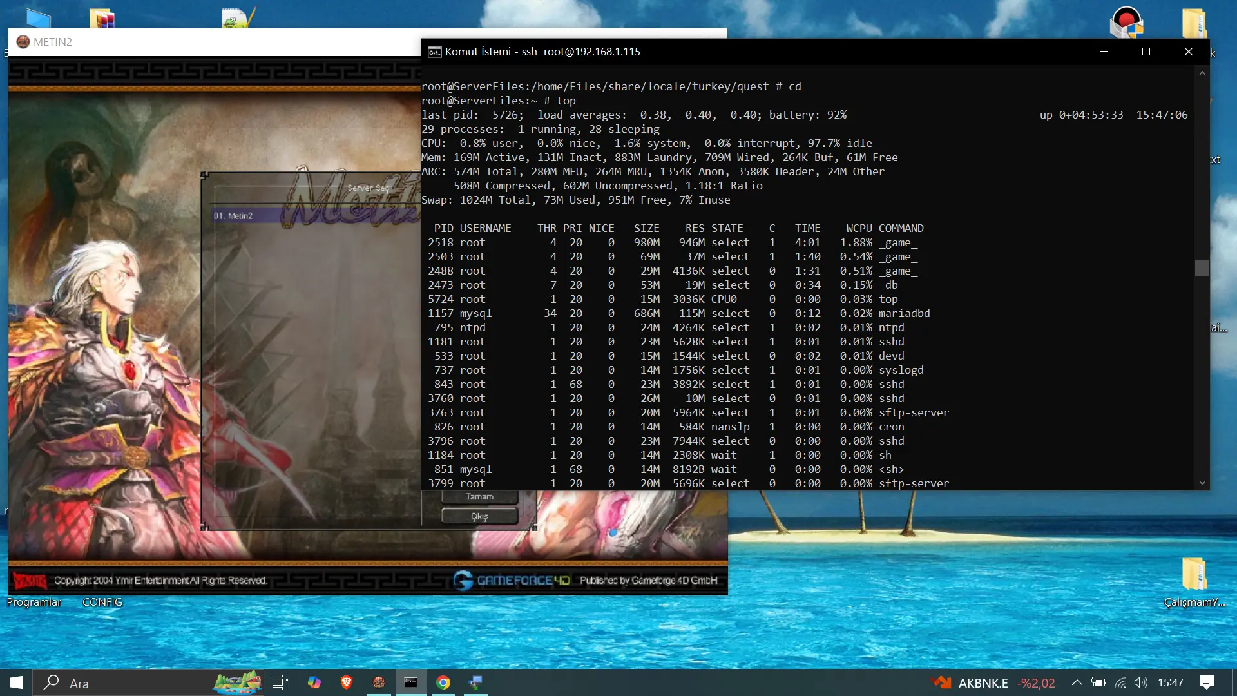Click the Command Prompt taskbar icon
This screenshot has height=696, width=1237.
point(410,682)
